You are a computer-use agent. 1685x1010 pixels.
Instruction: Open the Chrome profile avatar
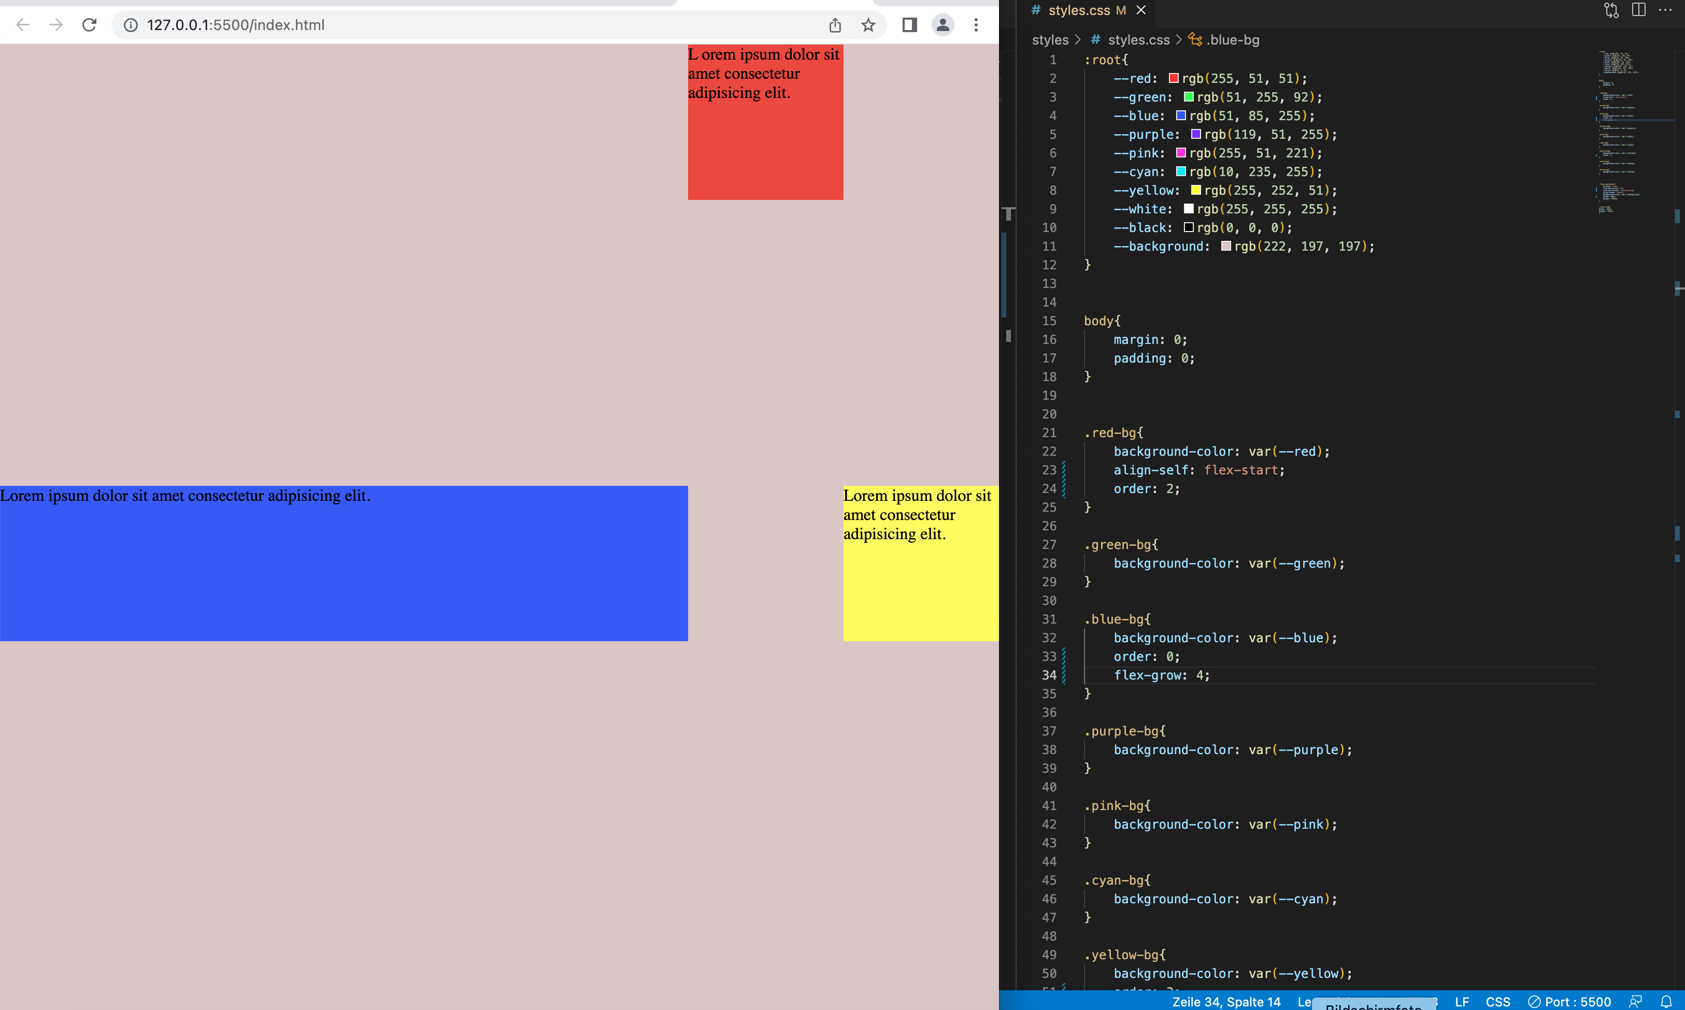click(x=943, y=25)
